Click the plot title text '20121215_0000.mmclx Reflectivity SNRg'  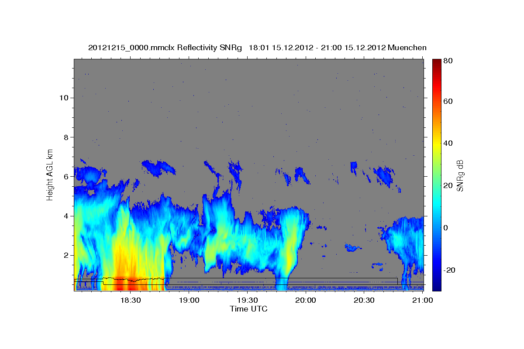(165, 48)
